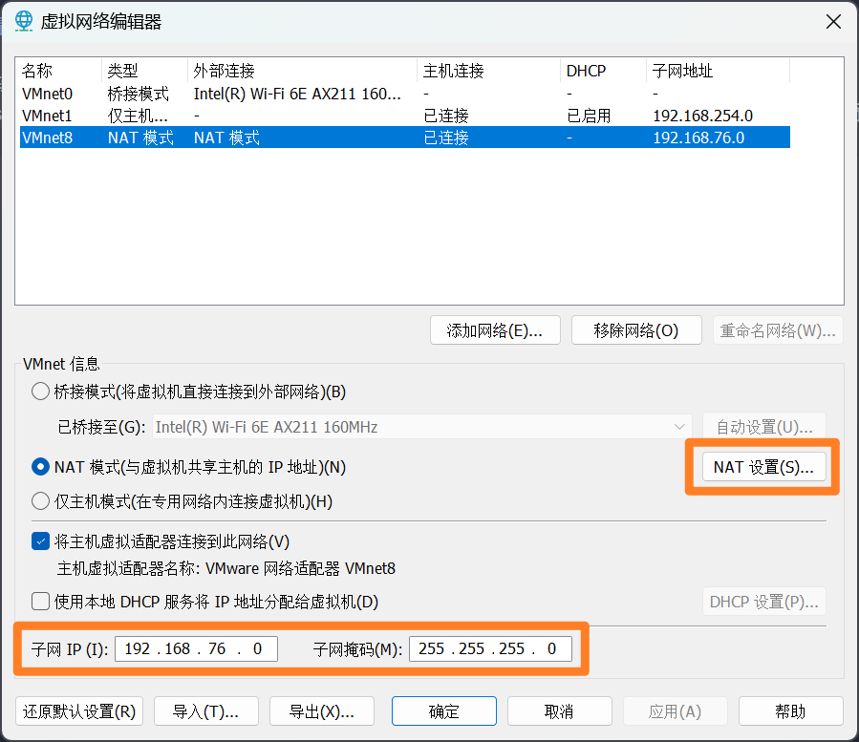Image resolution: width=859 pixels, height=742 pixels.
Task: Click 主机虚拟适配器名称 VMnet8 label text
Action: click(226, 568)
